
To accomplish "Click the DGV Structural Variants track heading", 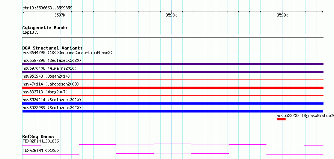I will [53, 48].
